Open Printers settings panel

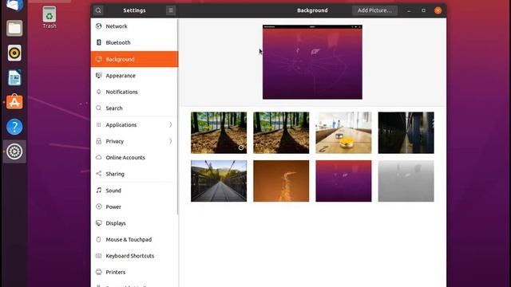(x=134, y=272)
